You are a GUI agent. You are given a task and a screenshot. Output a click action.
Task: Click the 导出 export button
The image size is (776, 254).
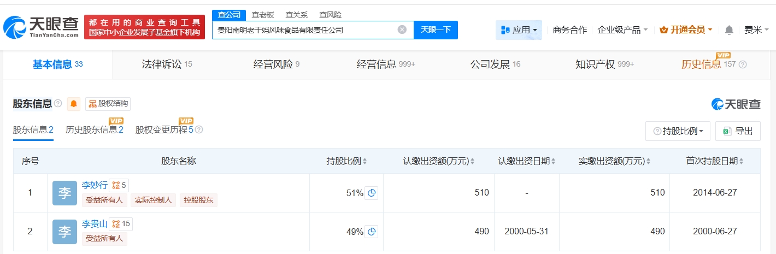[738, 131]
